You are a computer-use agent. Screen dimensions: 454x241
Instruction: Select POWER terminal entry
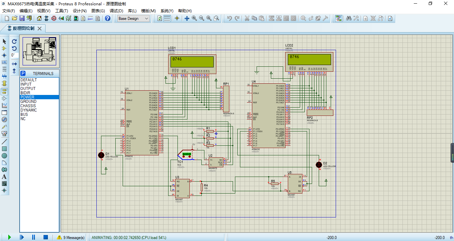[39, 97]
